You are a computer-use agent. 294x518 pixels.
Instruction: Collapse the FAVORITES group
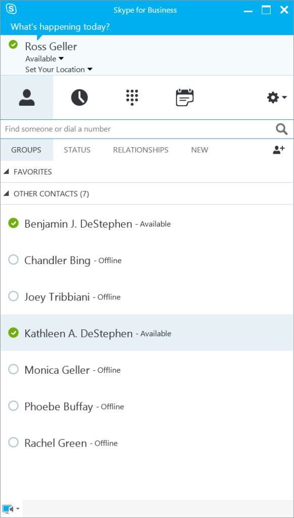point(6,172)
